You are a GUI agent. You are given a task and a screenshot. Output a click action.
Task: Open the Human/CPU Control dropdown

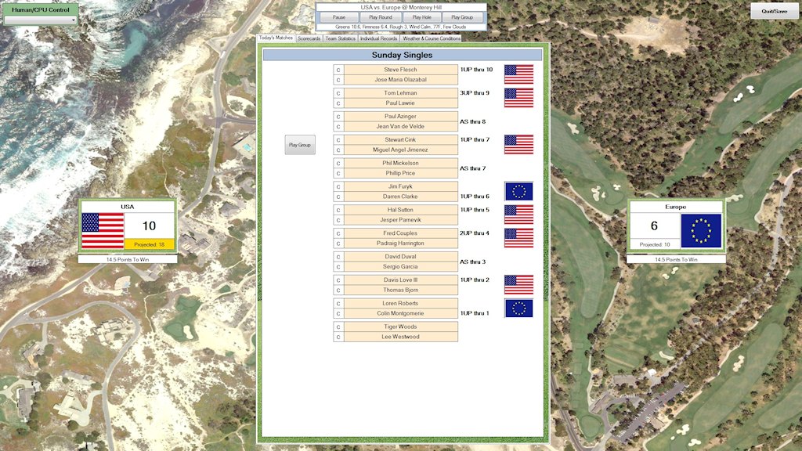coord(41,20)
